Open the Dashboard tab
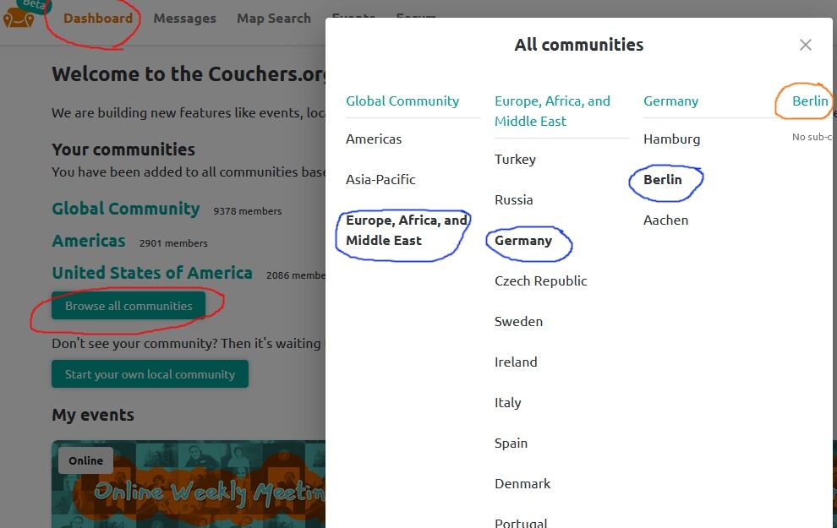 tap(98, 18)
